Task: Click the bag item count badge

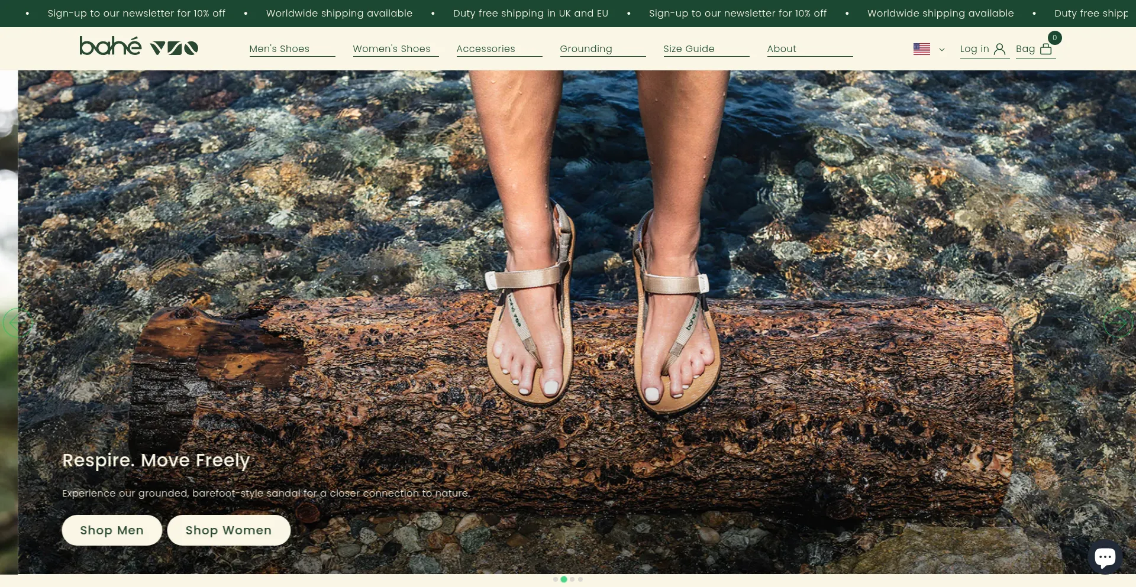Action: click(x=1054, y=38)
